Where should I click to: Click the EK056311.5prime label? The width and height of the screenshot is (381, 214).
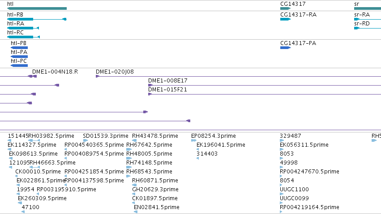point(304,145)
